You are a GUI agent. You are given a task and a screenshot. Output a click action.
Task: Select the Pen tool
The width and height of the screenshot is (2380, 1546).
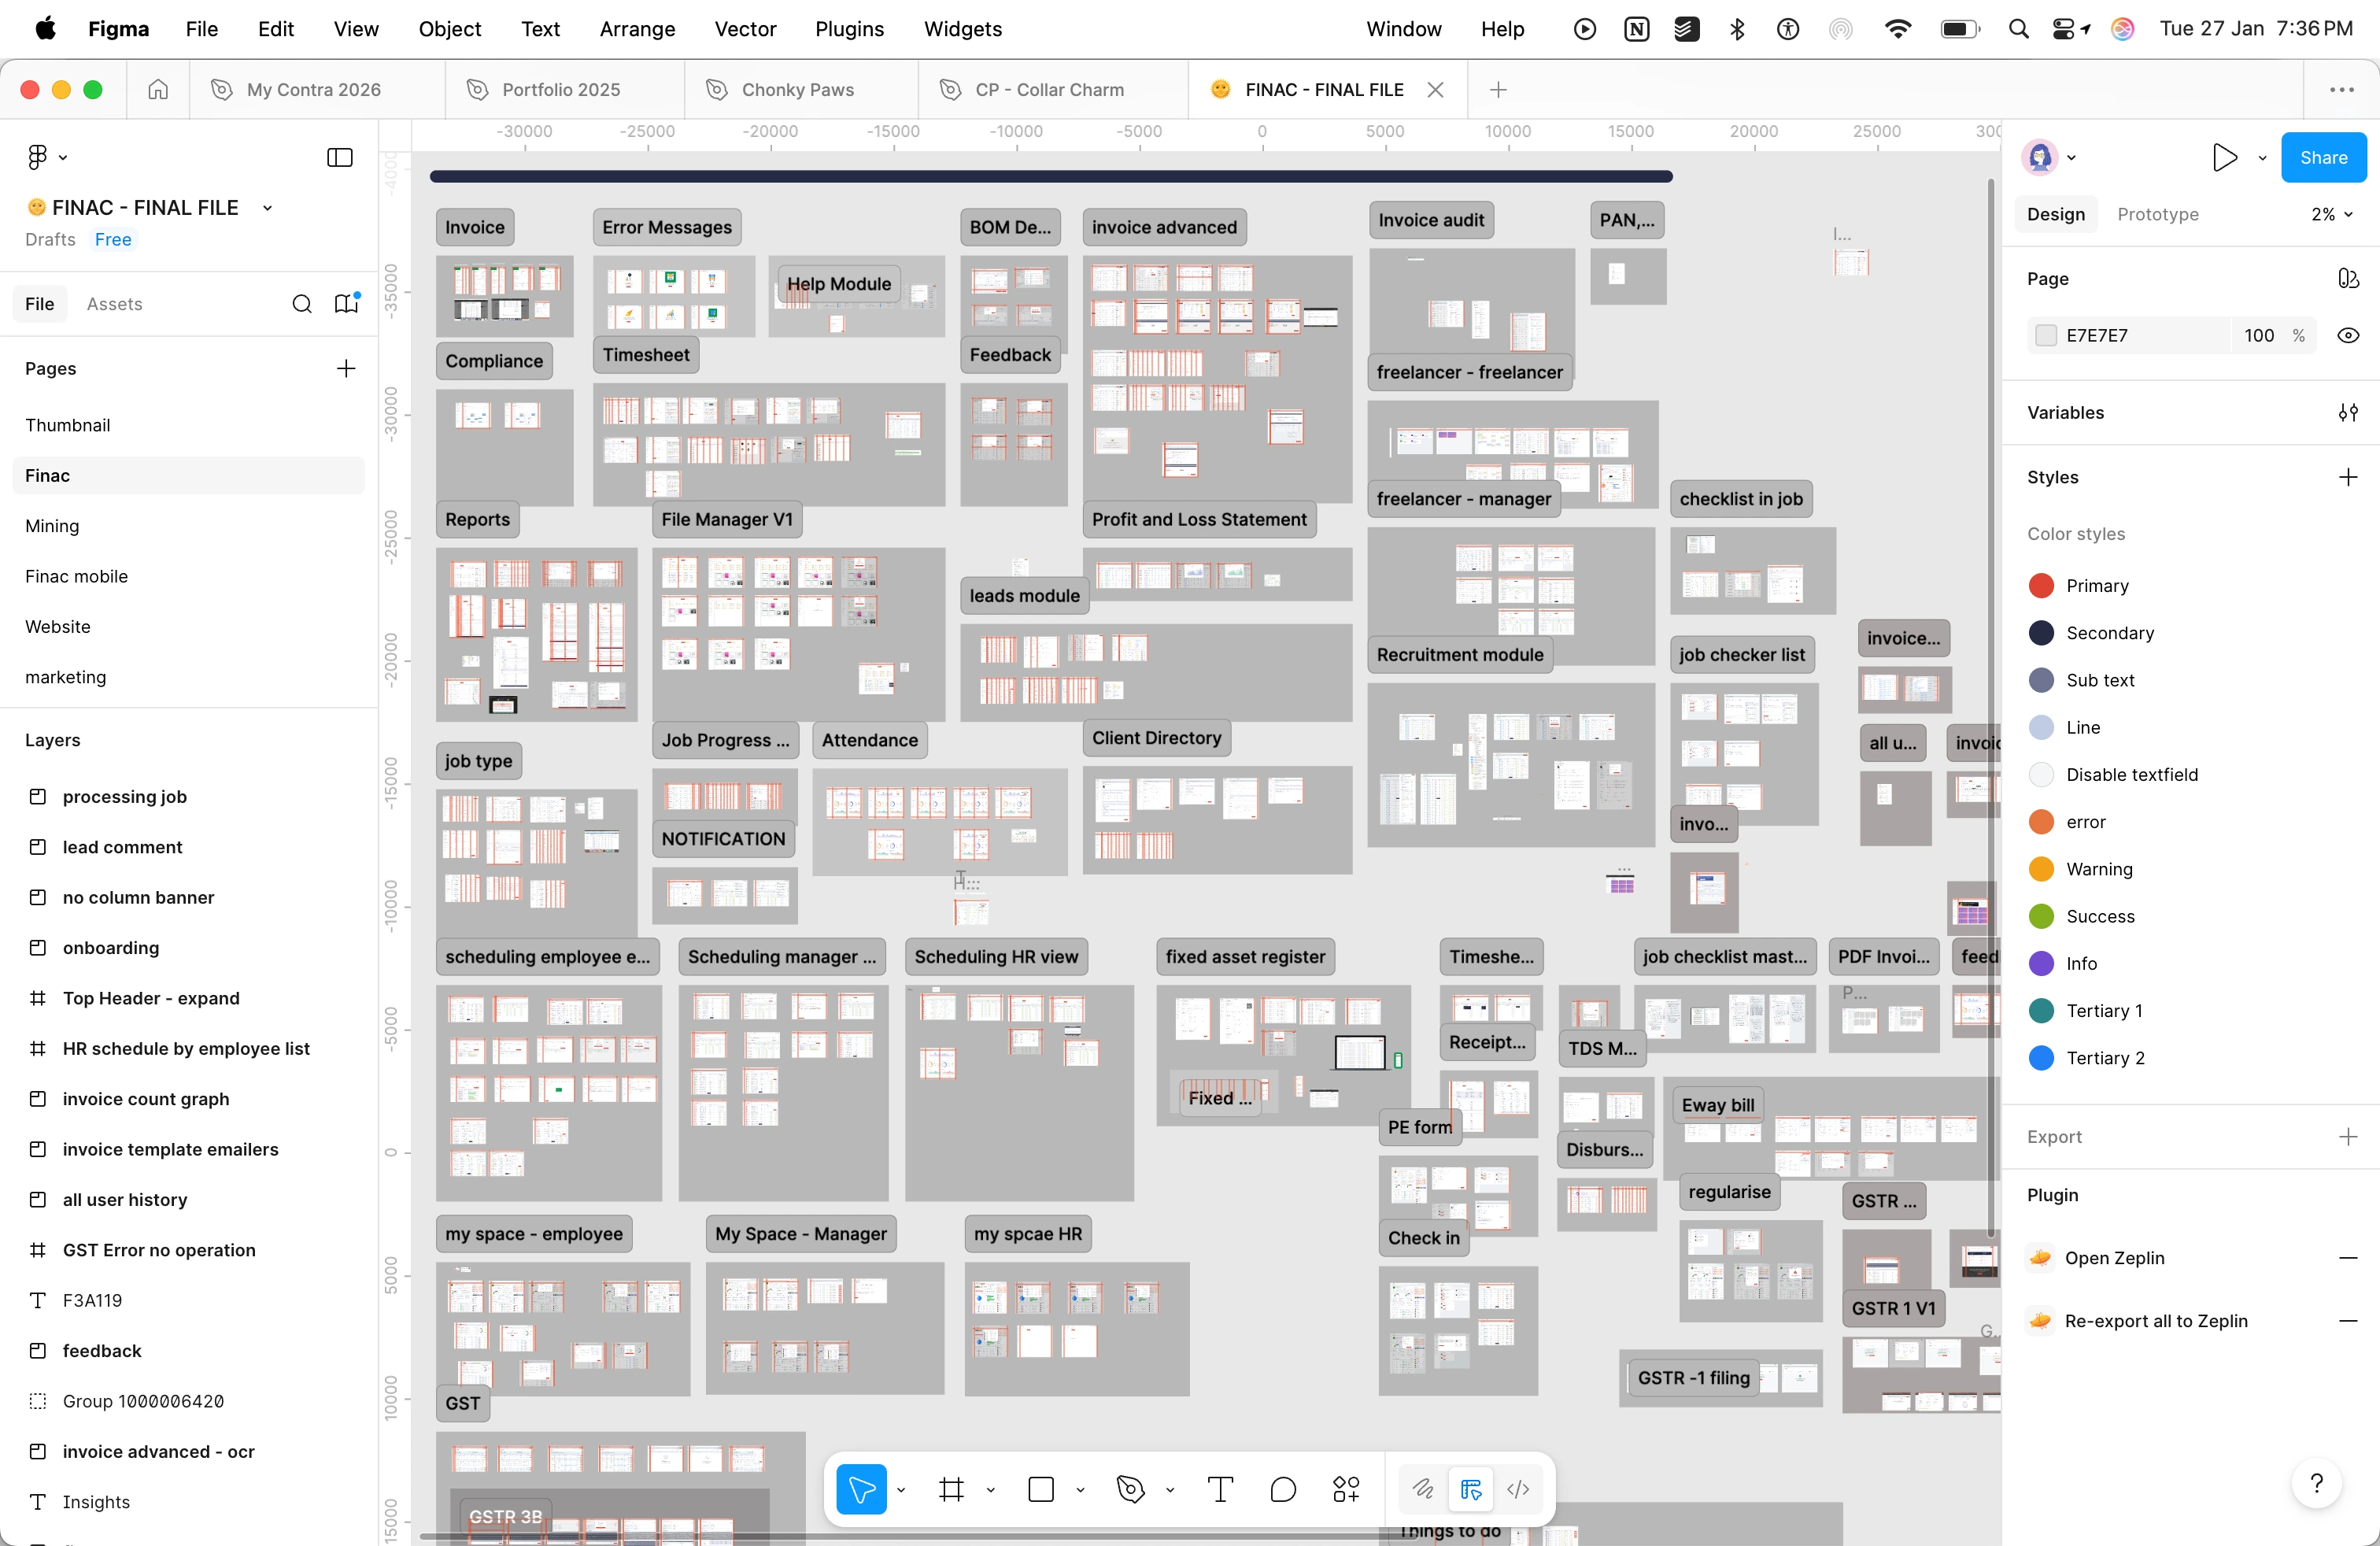click(1130, 1490)
